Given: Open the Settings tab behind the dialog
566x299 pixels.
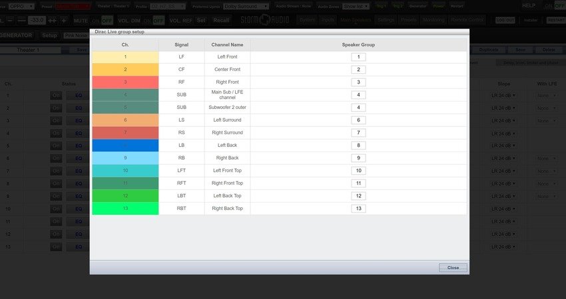Looking at the screenshot, I should [386, 20].
